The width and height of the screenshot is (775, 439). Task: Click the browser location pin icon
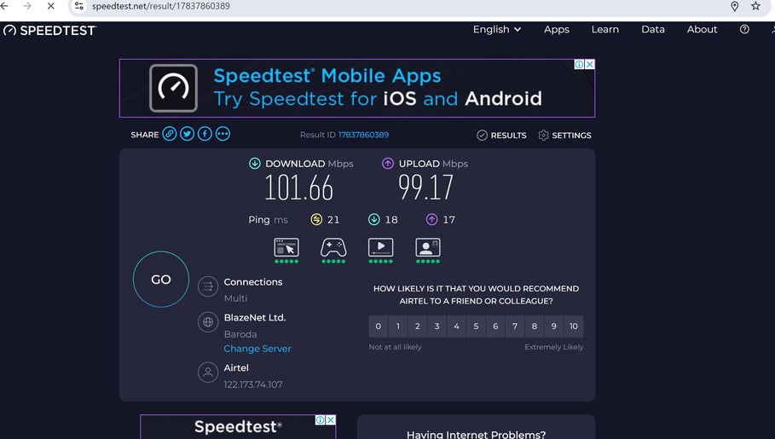[735, 6]
